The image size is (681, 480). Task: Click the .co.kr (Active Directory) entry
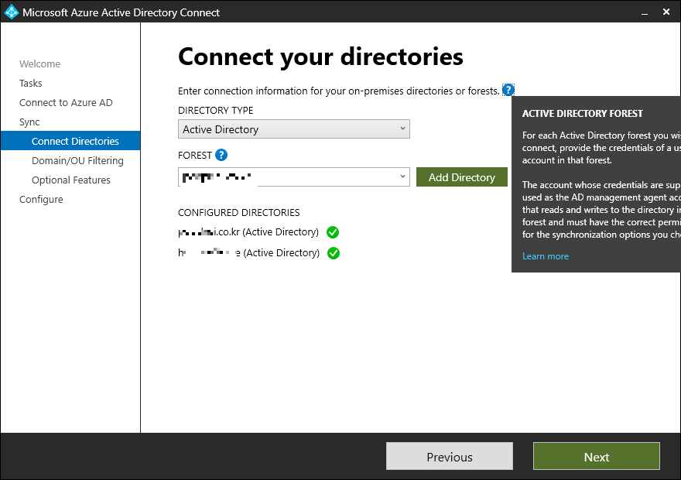[x=248, y=232]
